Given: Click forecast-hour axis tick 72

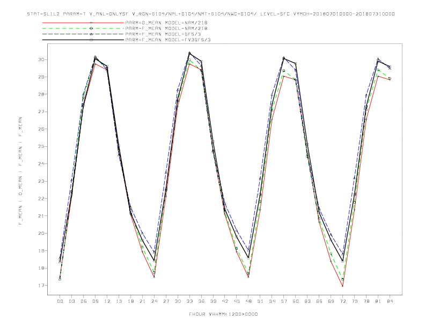Looking at the screenshot, I should point(343,301).
